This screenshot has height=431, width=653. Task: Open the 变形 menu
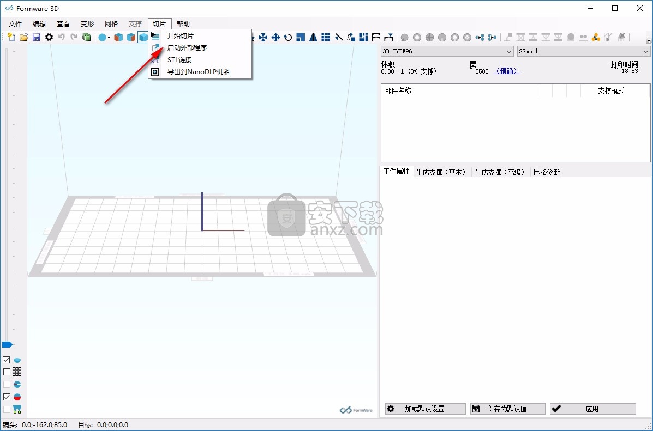tap(87, 24)
